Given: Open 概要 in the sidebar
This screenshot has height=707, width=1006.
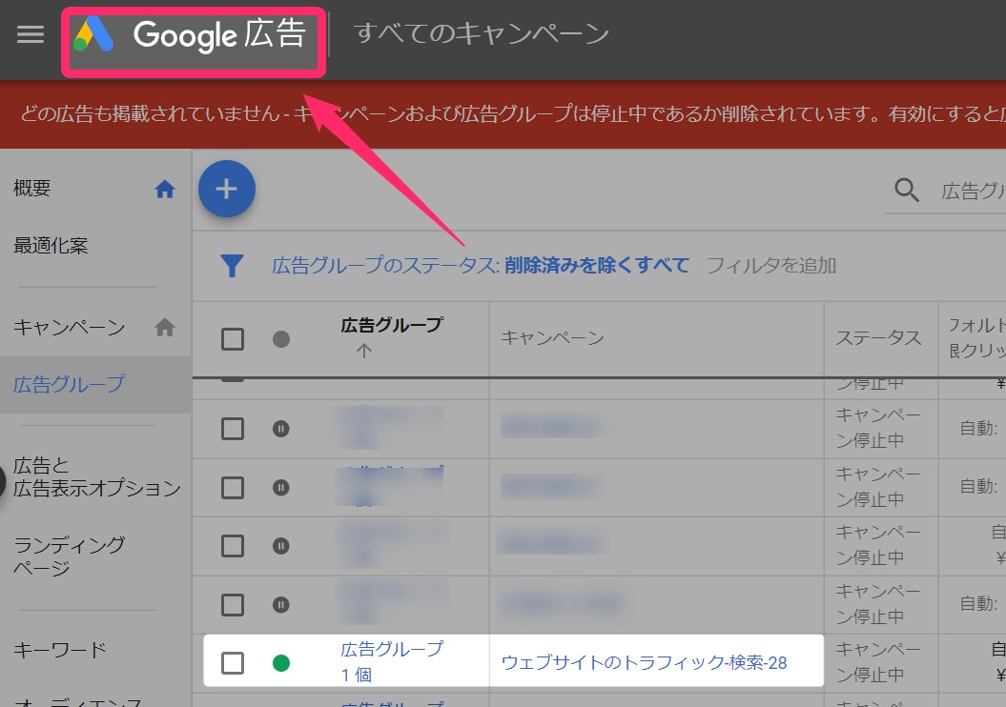Looking at the screenshot, I should tap(32, 189).
